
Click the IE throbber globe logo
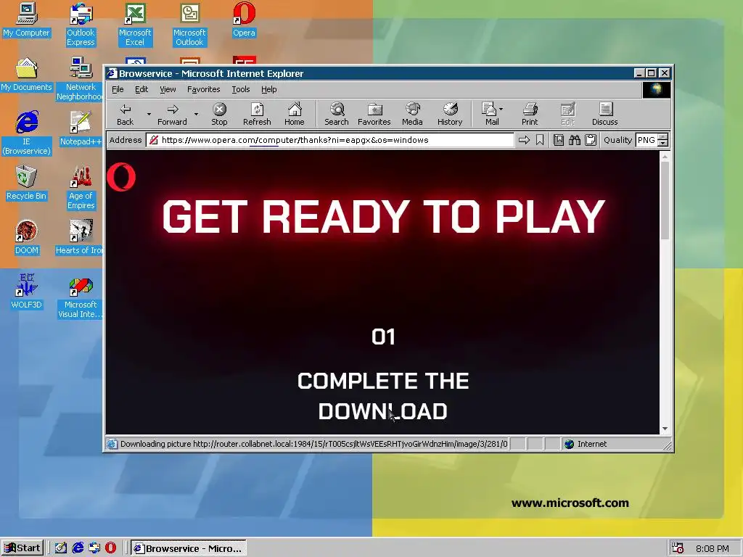(x=656, y=89)
